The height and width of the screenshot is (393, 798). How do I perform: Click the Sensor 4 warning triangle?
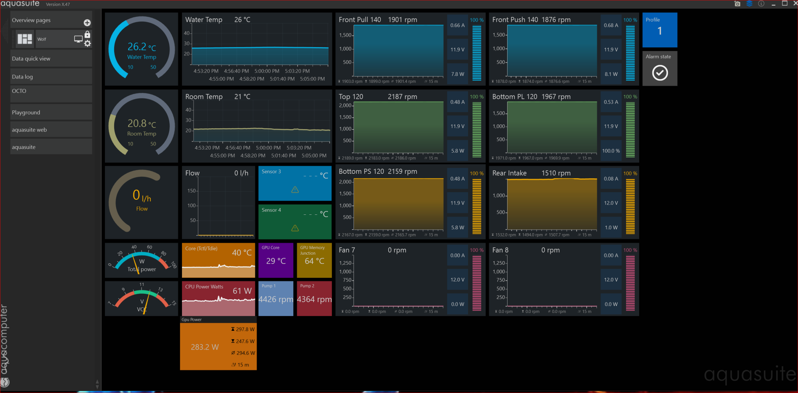click(295, 228)
